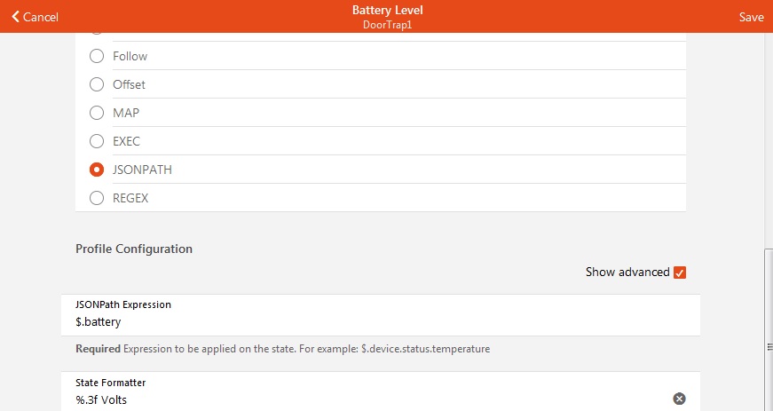This screenshot has width=773, height=411.
Task: Click the Required expression help text
Action: pos(282,349)
